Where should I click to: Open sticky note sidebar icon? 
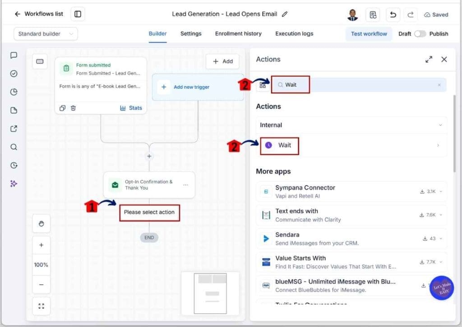tap(14, 110)
